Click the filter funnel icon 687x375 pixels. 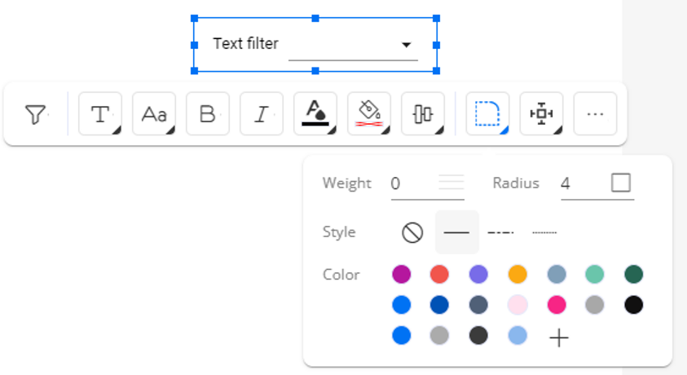pyautogui.click(x=36, y=114)
